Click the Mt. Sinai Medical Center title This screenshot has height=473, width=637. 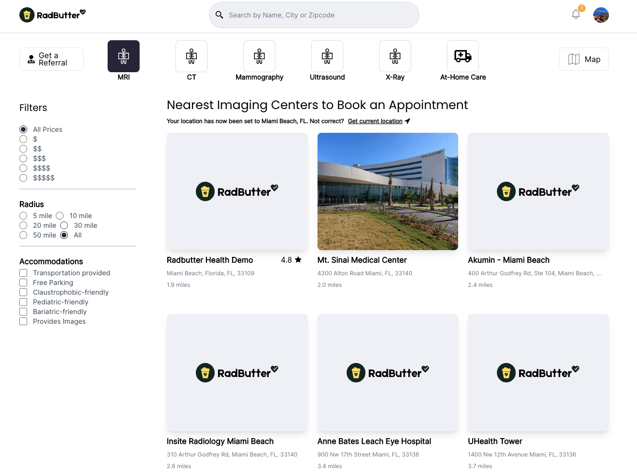[362, 260]
